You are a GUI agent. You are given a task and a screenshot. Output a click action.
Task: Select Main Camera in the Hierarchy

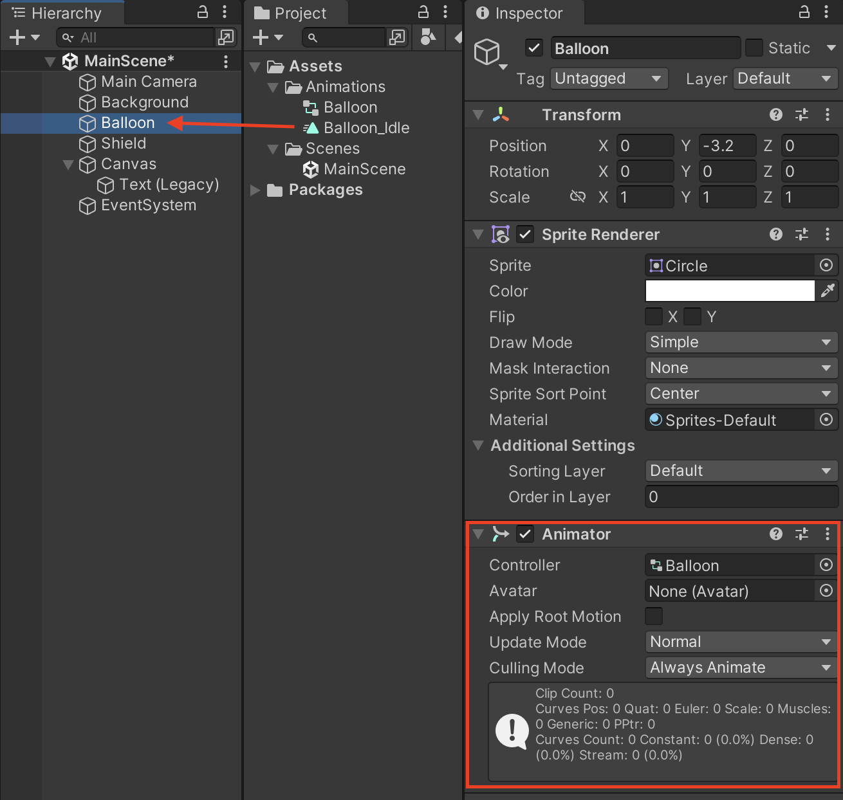click(x=149, y=82)
